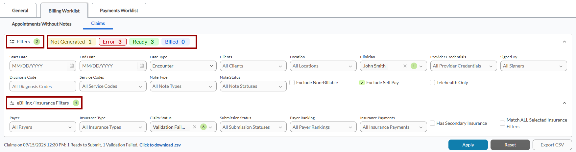Enable the Telehealth Only checkbox
The width and height of the screenshot is (576, 152).
432,83
